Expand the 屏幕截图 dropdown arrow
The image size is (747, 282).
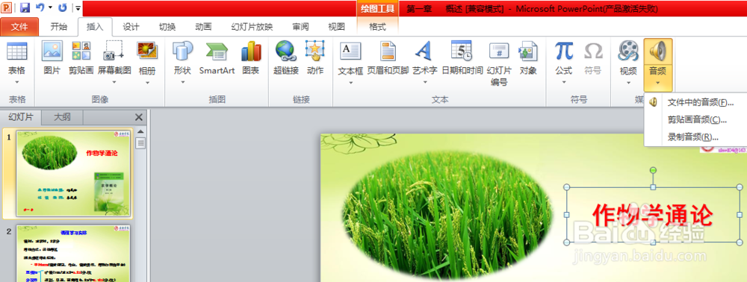[x=114, y=82]
